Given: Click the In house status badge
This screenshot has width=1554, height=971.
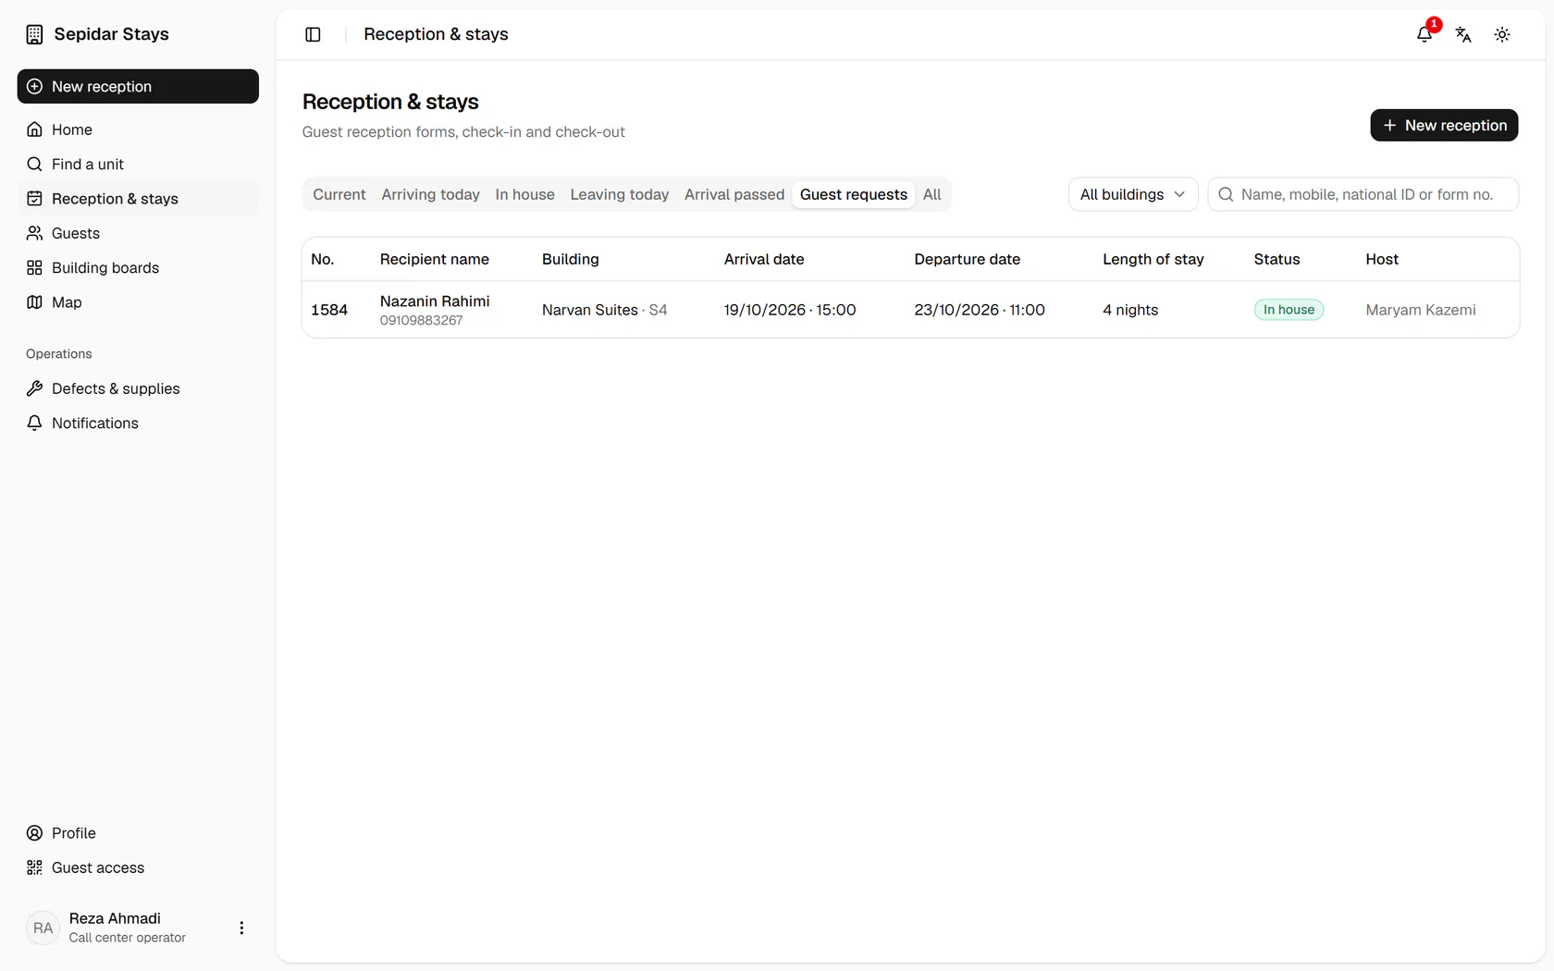Looking at the screenshot, I should tap(1289, 310).
